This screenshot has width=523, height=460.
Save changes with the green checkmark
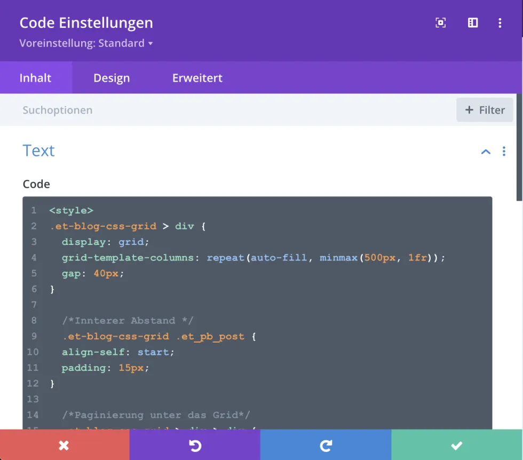point(456,445)
